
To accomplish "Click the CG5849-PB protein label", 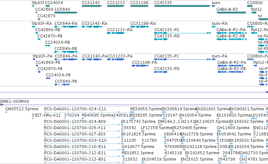I will 66,81.
